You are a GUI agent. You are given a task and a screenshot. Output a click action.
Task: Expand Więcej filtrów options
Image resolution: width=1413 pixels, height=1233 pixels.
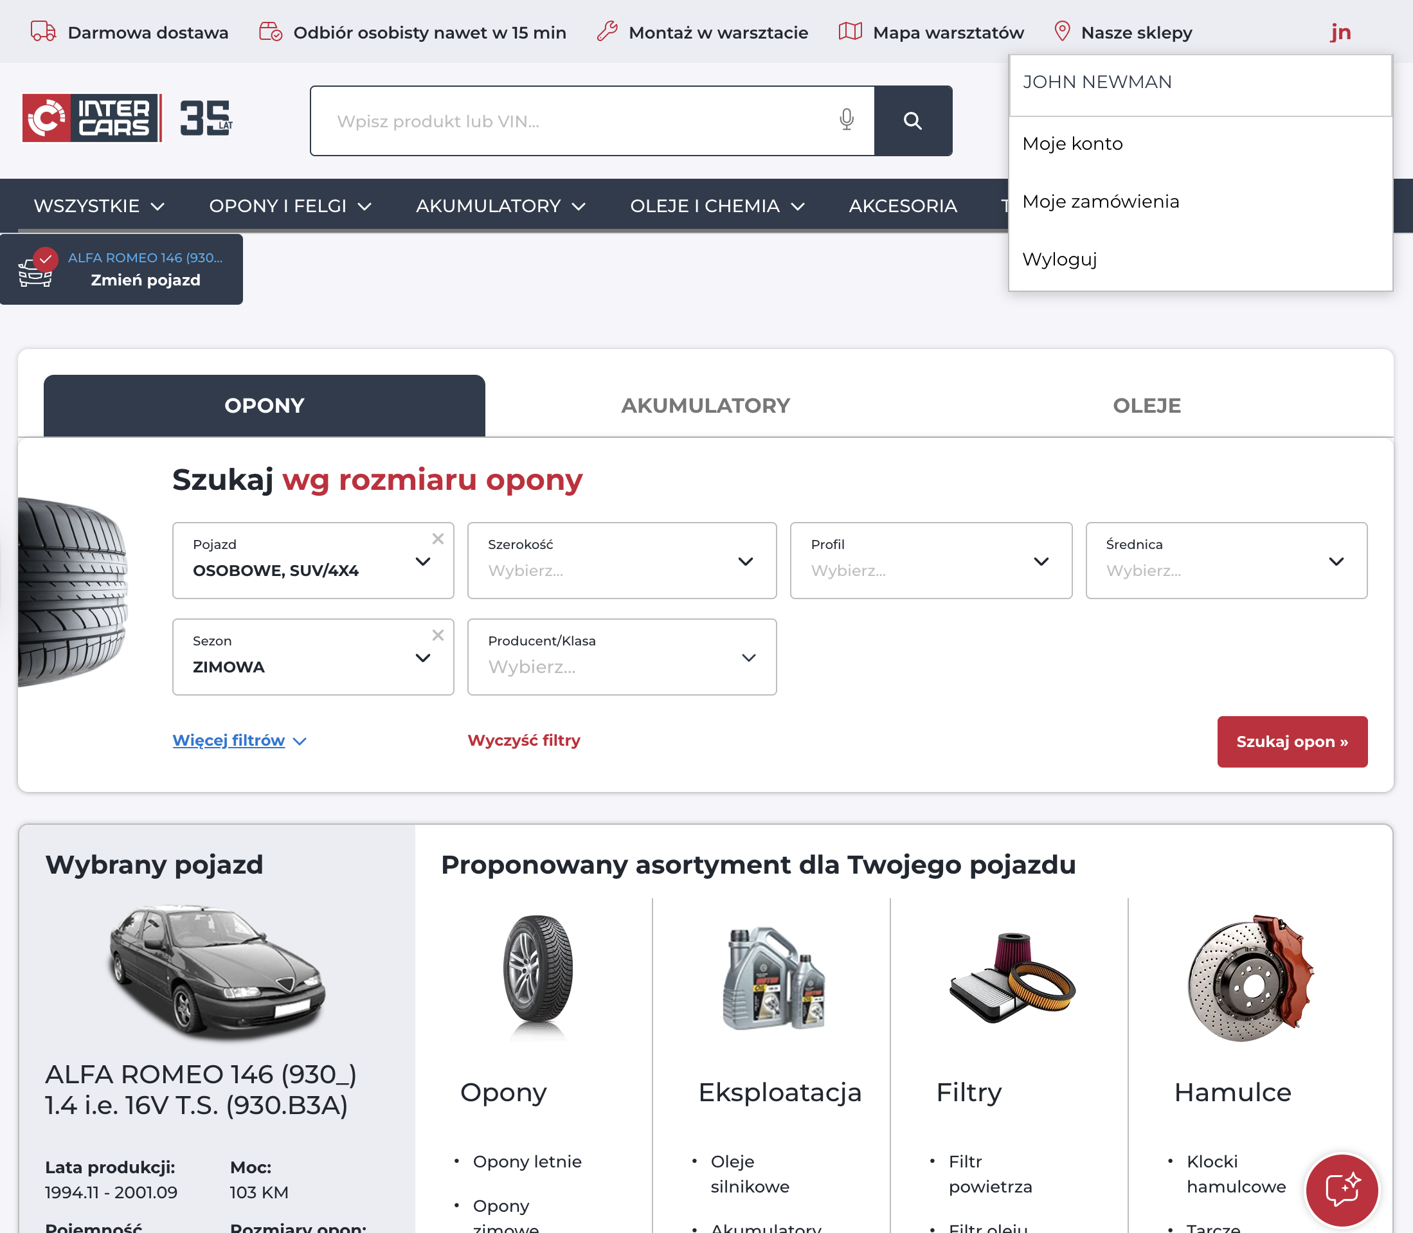coord(239,741)
